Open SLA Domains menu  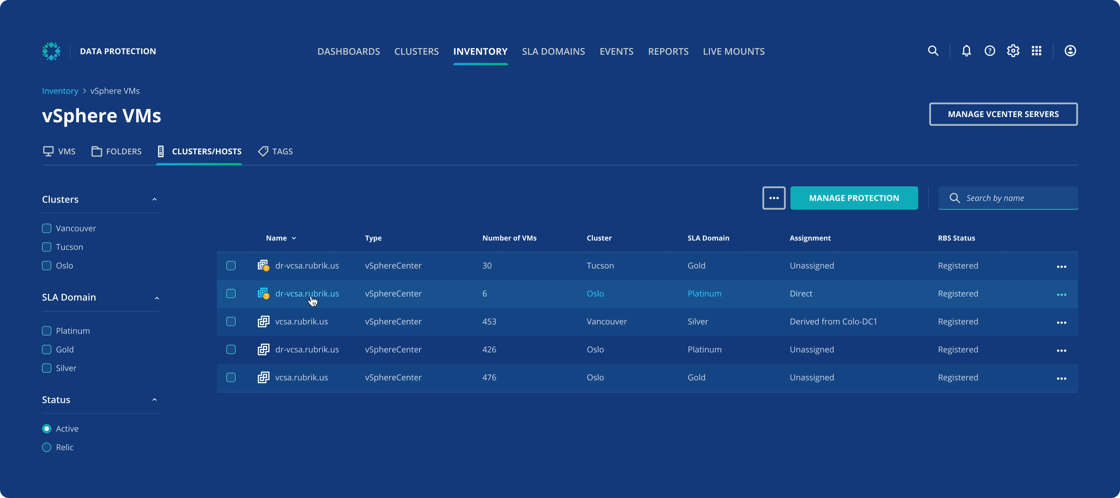tap(553, 51)
